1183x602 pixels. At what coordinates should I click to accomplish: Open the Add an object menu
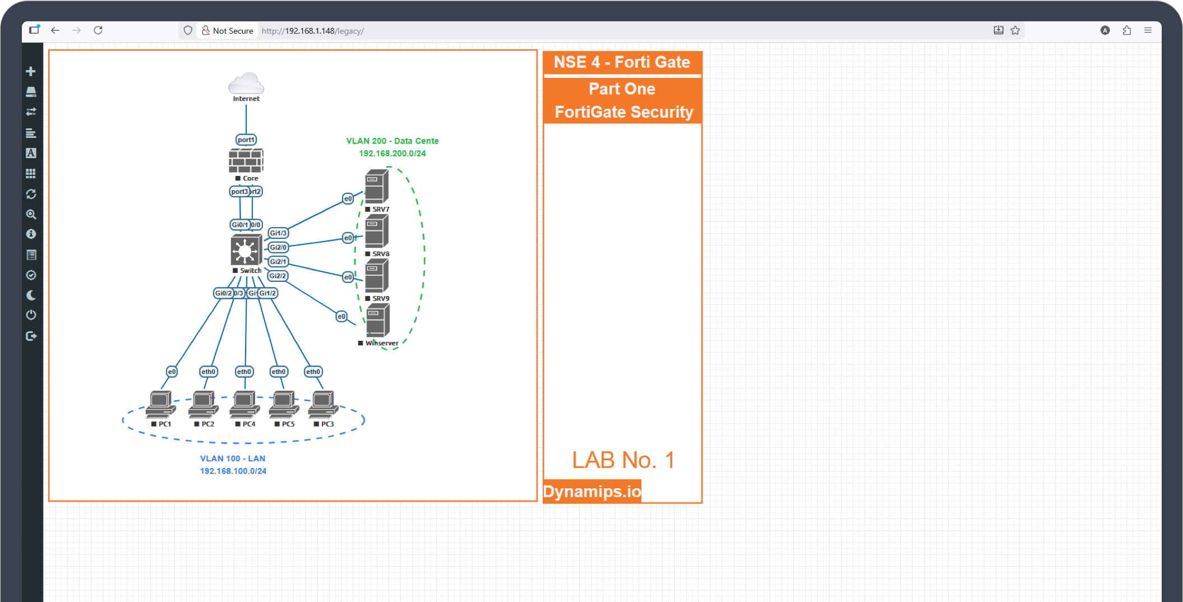[31, 71]
